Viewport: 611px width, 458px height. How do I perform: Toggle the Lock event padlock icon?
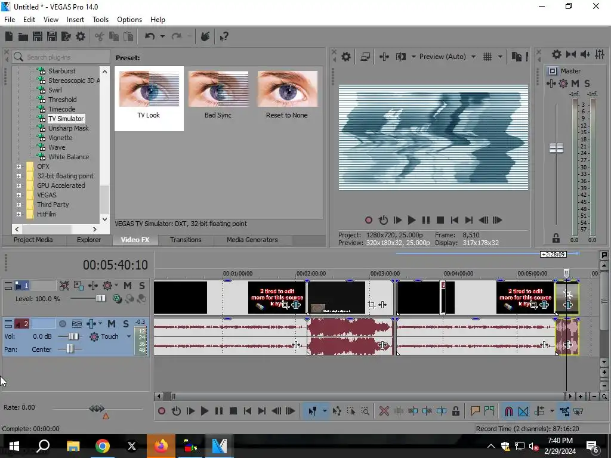tap(455, 411)
